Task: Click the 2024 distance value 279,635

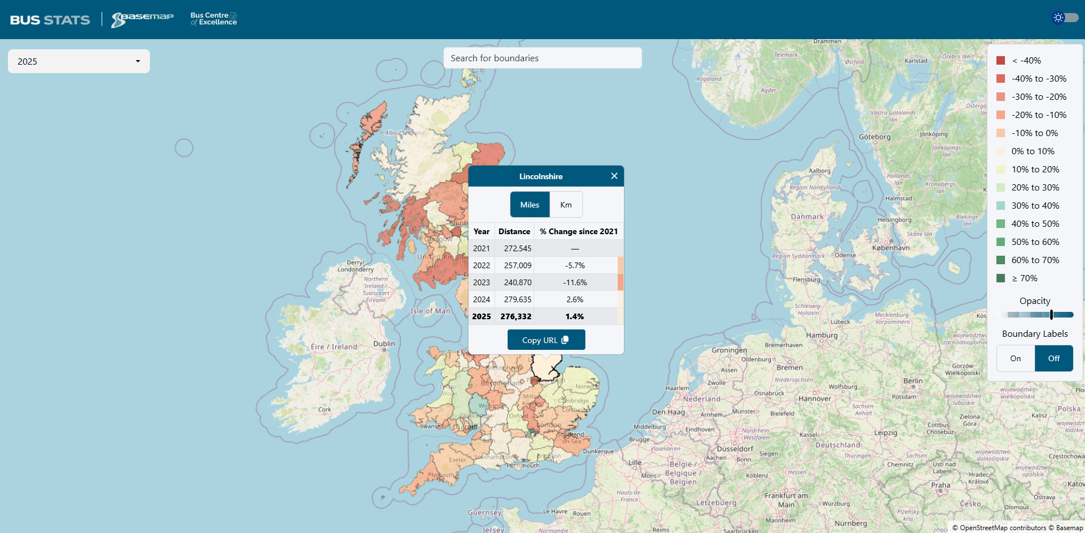Action: pos(517,299)
